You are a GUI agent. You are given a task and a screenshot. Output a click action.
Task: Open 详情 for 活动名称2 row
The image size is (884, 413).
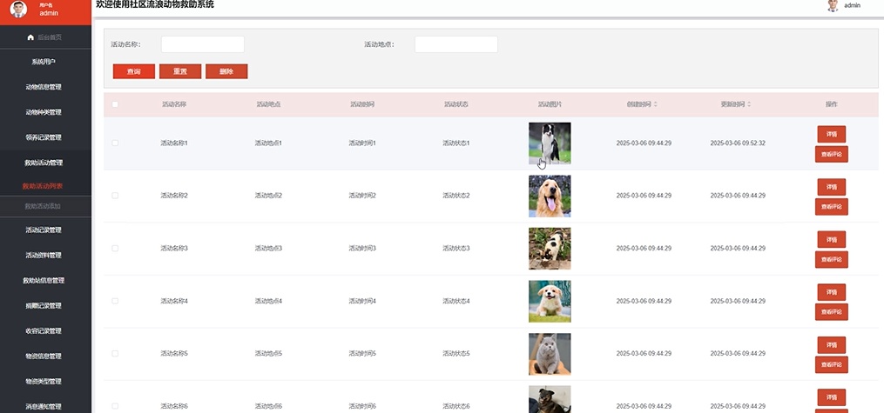pyautogui.click(x=831, y=187)
